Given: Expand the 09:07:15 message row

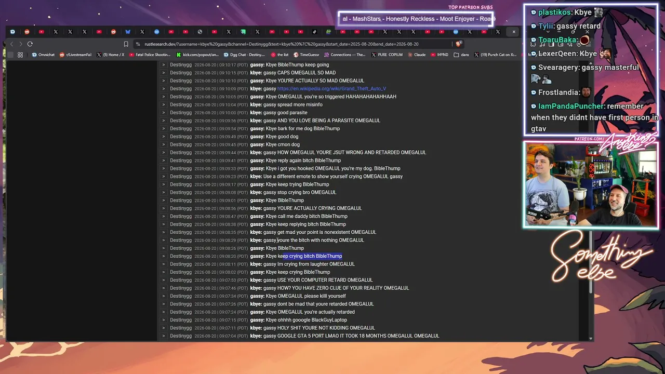Looking at the screenshot, I should coord(163,320).
